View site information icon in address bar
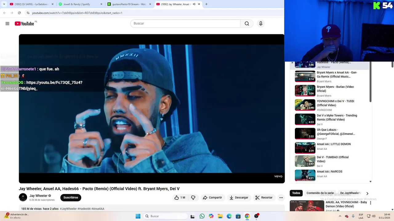394x221 pixels. pyautogui.click(x=28, y=13)
